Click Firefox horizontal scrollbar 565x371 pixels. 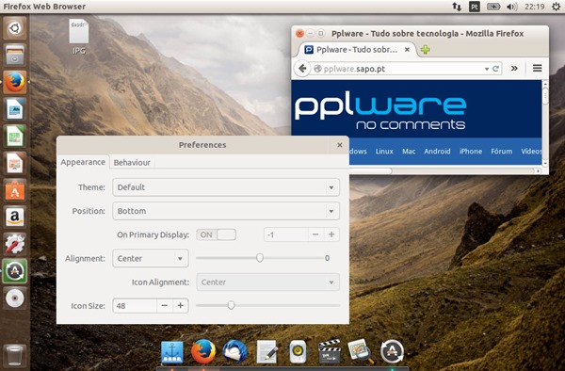click(x=371, y=170)
